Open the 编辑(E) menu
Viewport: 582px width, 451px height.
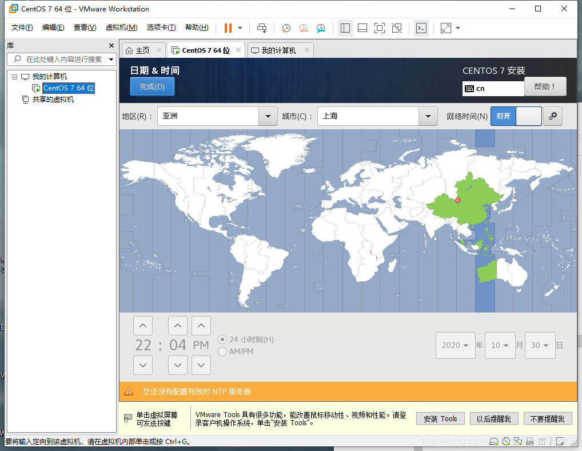[53, 27]
